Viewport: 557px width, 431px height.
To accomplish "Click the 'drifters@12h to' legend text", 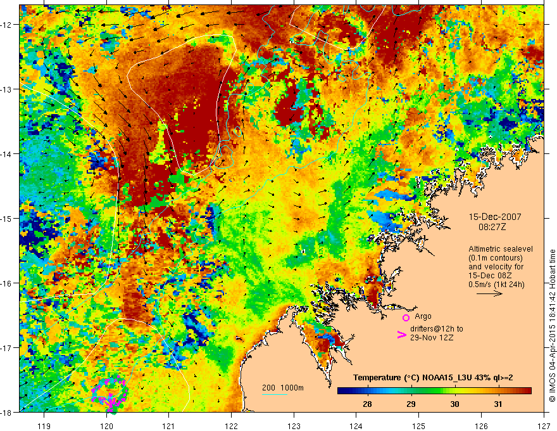I will tap(437, 328).
